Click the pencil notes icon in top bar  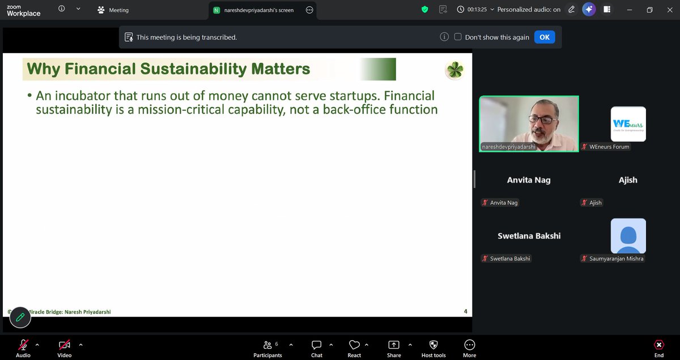pyautogui.click(x=572, y=10)
